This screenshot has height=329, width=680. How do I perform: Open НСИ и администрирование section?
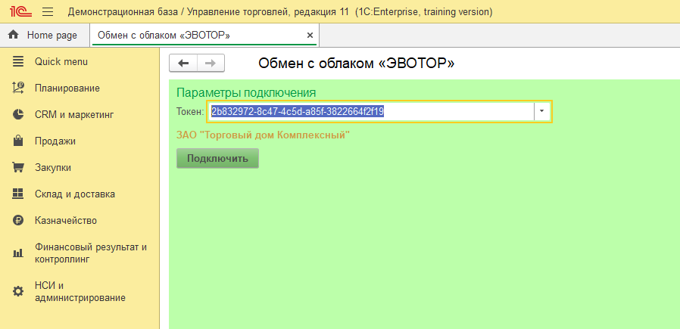click(80, 291)
